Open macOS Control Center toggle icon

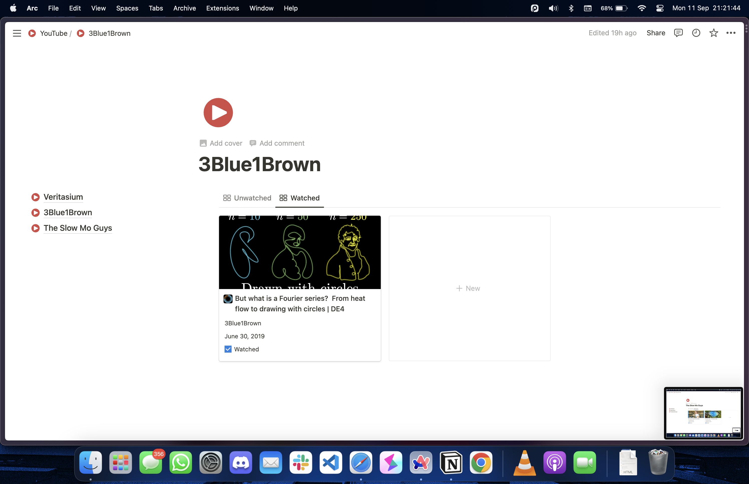[660, 8]
